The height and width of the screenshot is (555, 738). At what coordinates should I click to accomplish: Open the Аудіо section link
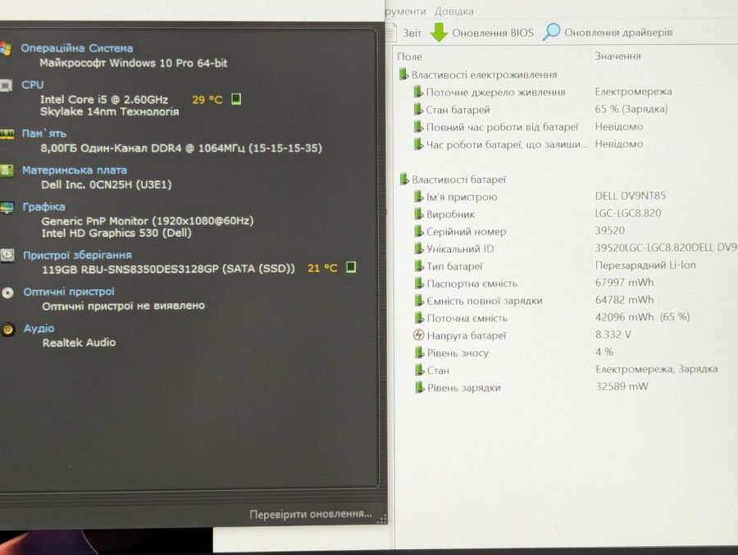[x=39, y=328]
